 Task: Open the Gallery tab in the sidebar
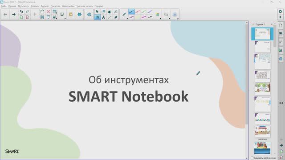coord(281,34)
